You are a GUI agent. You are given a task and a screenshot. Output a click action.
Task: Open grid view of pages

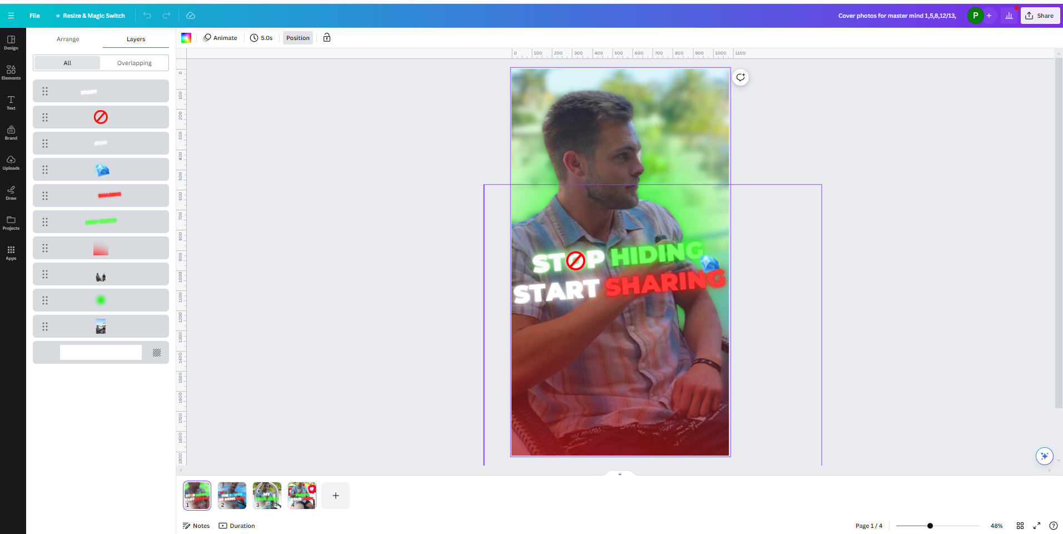pyautogui.click(x=1020, y=526)
